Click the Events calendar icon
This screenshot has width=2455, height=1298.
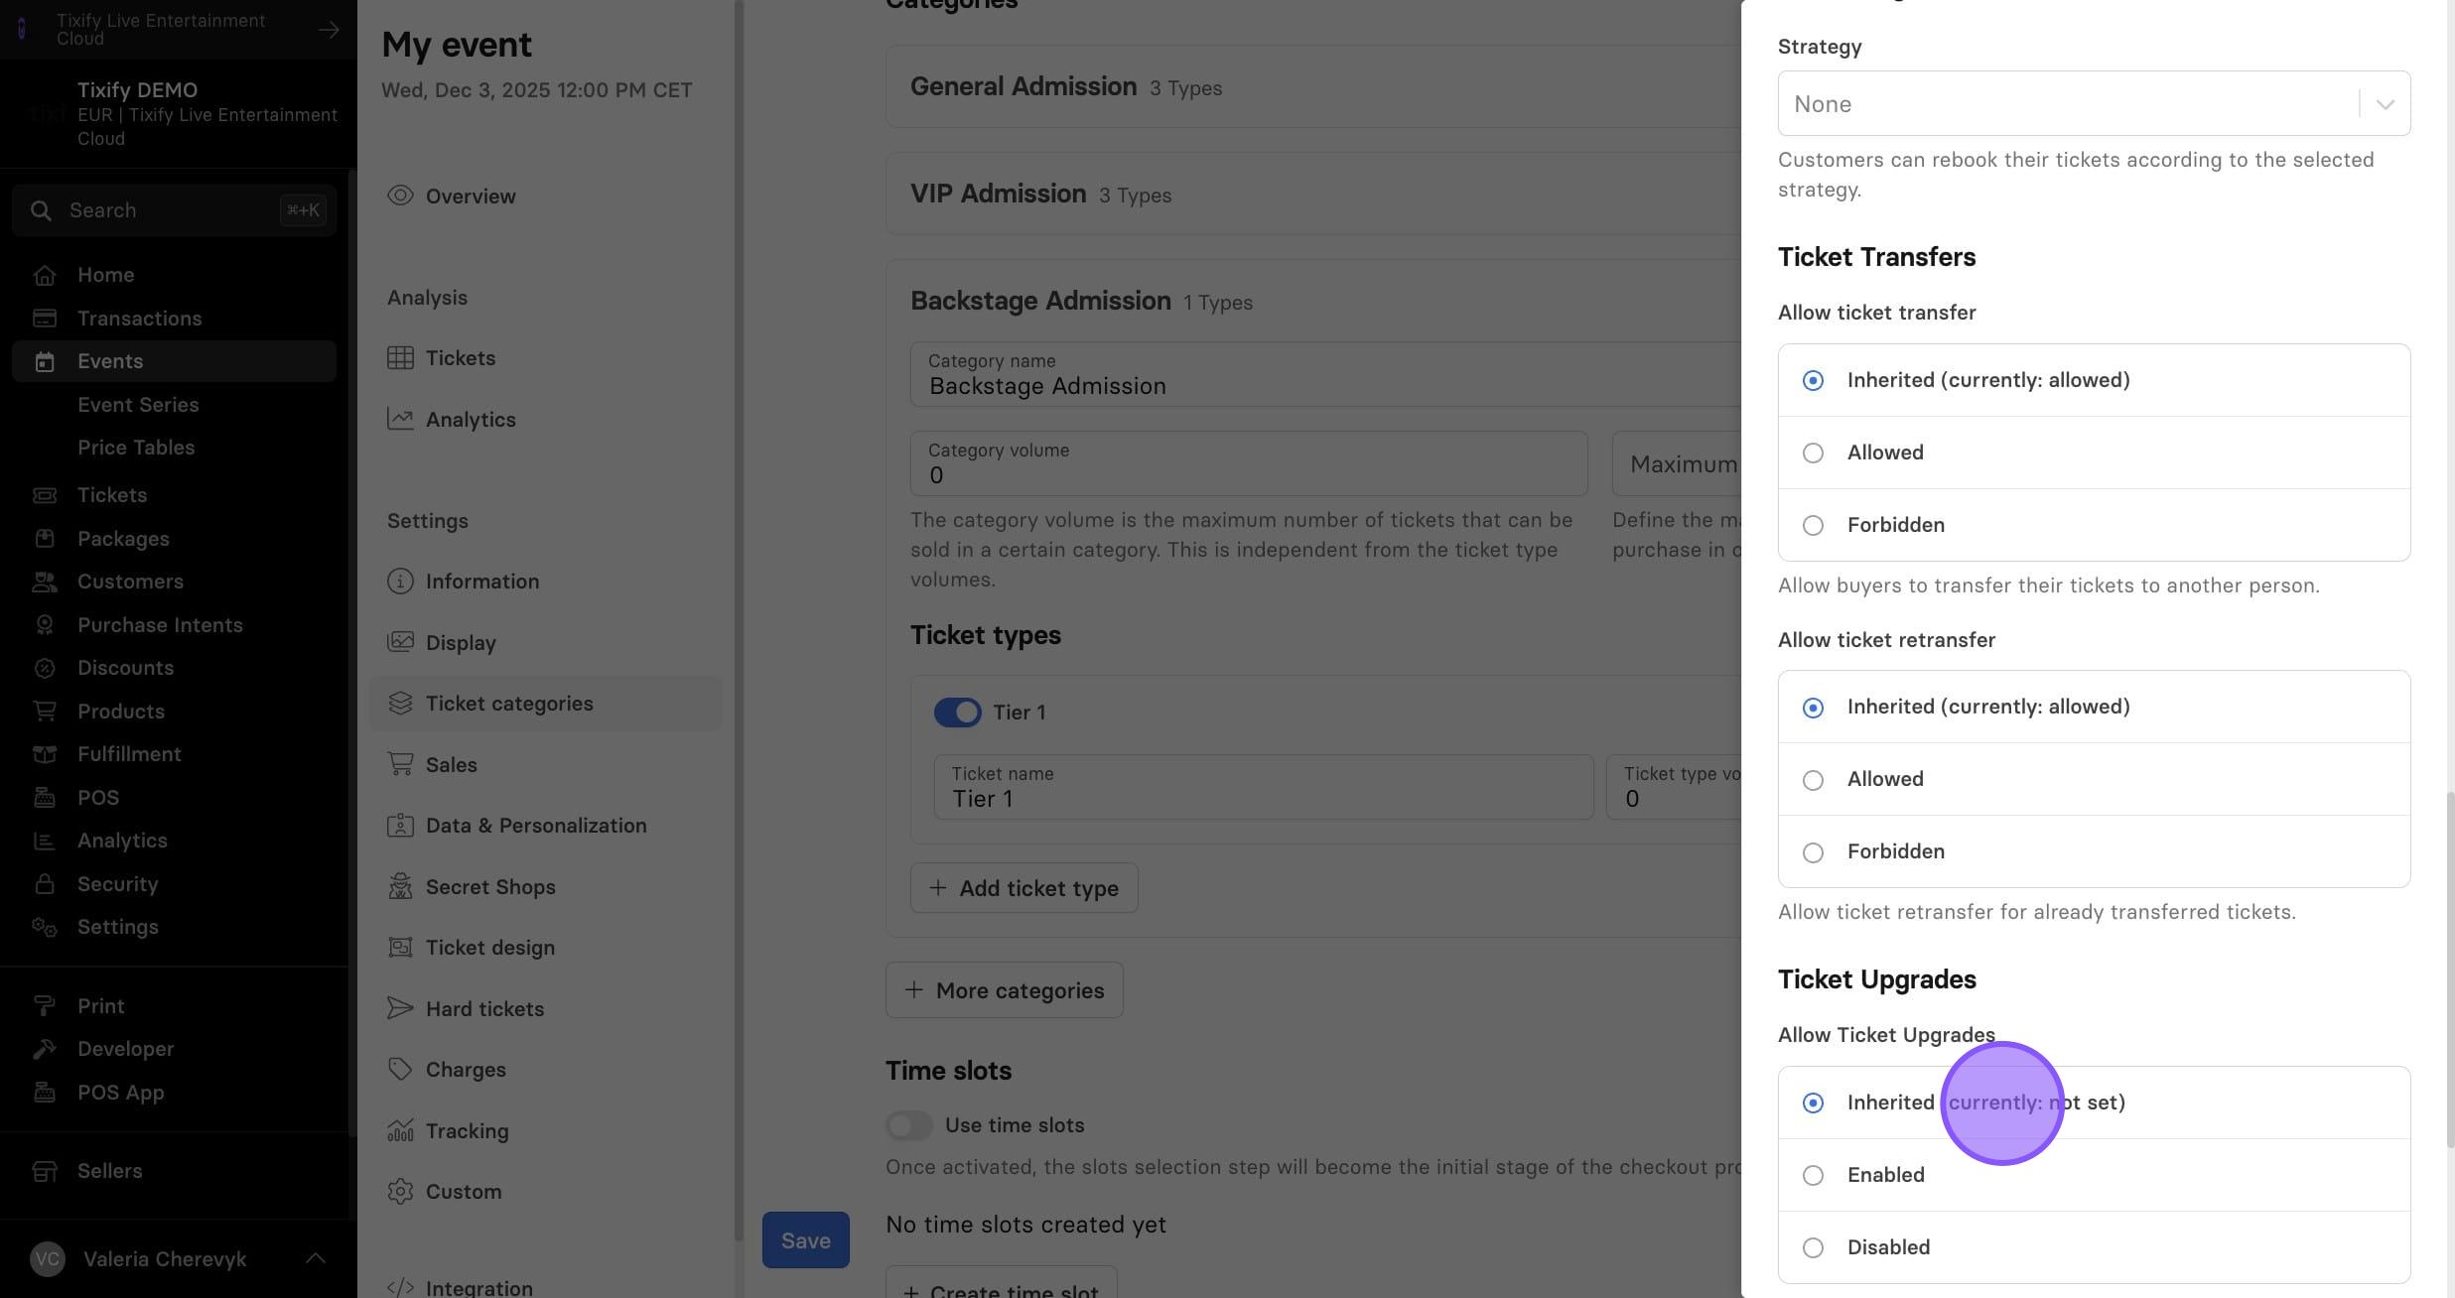44,361
